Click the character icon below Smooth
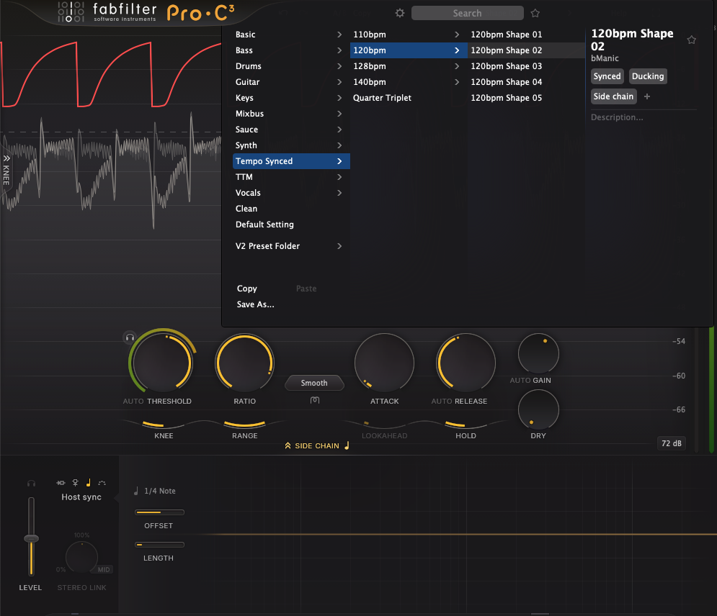Image resolution: width=717 pixels, height=616 pixels. (x=315, y=400)
